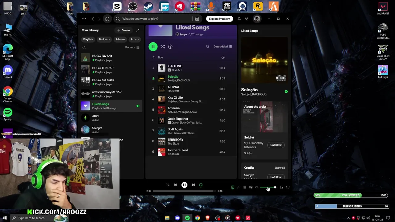This screenshot has height=222, width=395.
Task: Toggle the green liked checkmark for Seleção
Action: point(286,92)
